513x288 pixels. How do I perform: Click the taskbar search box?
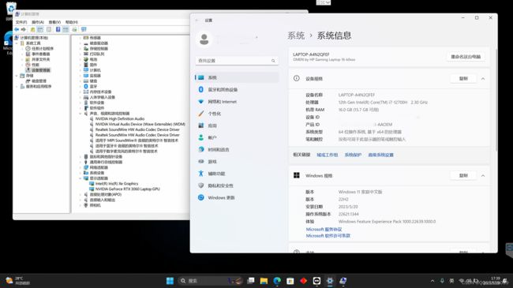(211, 281)
